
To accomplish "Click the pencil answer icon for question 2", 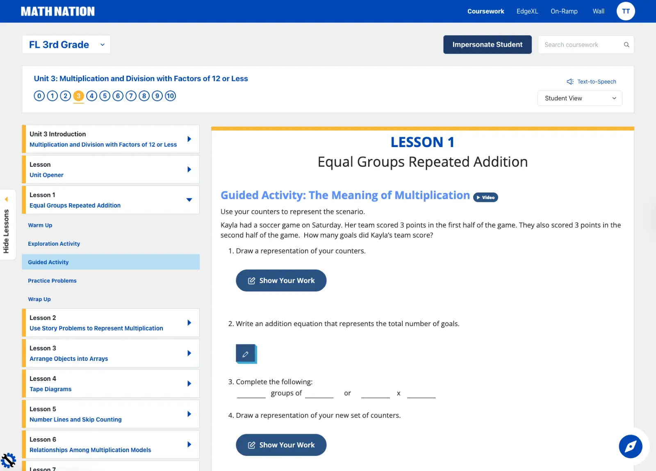I will pyautogui.click(x=246, y=354).
